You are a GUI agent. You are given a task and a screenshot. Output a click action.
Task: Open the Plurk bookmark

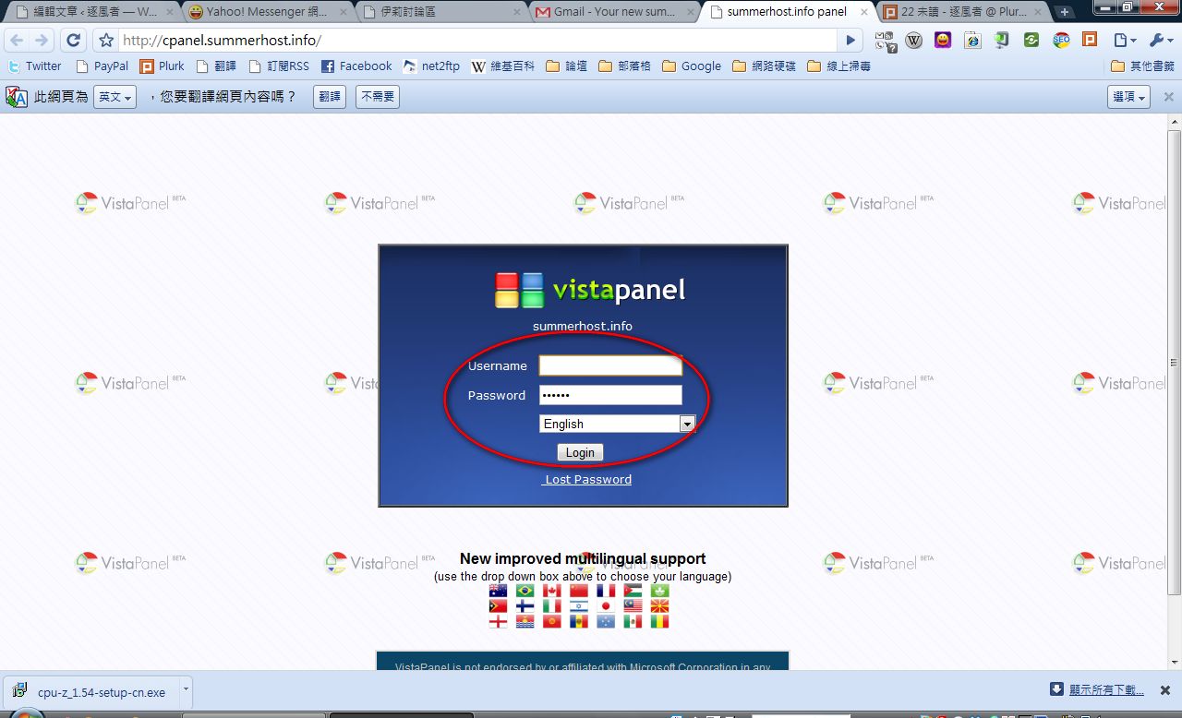(162, 66)
